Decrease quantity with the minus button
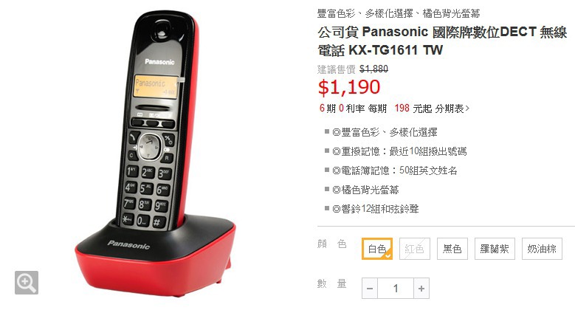This screenshot has width=575, height=310. pyautogui.click(x=370, y=289)
